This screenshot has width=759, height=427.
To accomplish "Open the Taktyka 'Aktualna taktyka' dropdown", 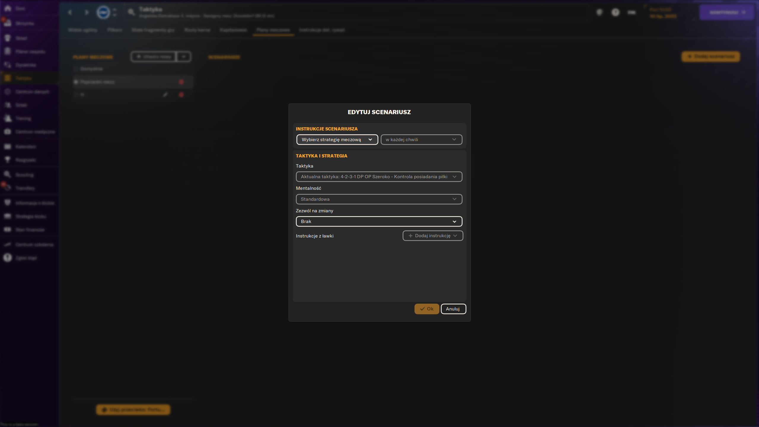I will [x=379, y=177].
